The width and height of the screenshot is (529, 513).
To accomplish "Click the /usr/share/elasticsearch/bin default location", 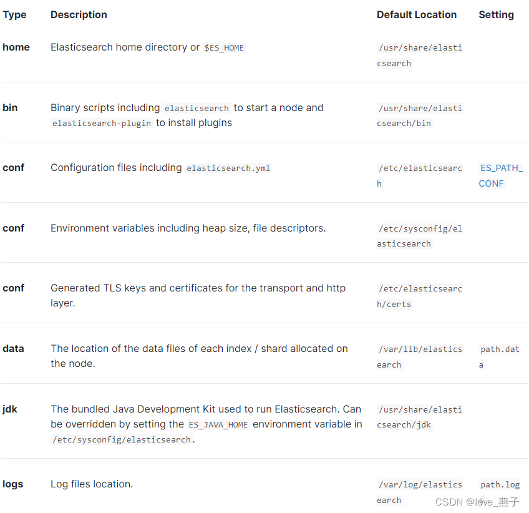I will coord(419,115).
